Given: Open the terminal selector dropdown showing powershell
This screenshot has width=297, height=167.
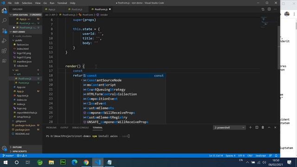Looking at the screenshot, I should 229,128.
